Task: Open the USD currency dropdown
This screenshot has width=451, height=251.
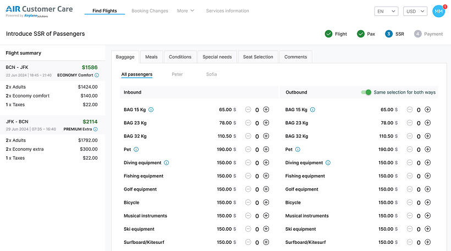Action: 415,11
